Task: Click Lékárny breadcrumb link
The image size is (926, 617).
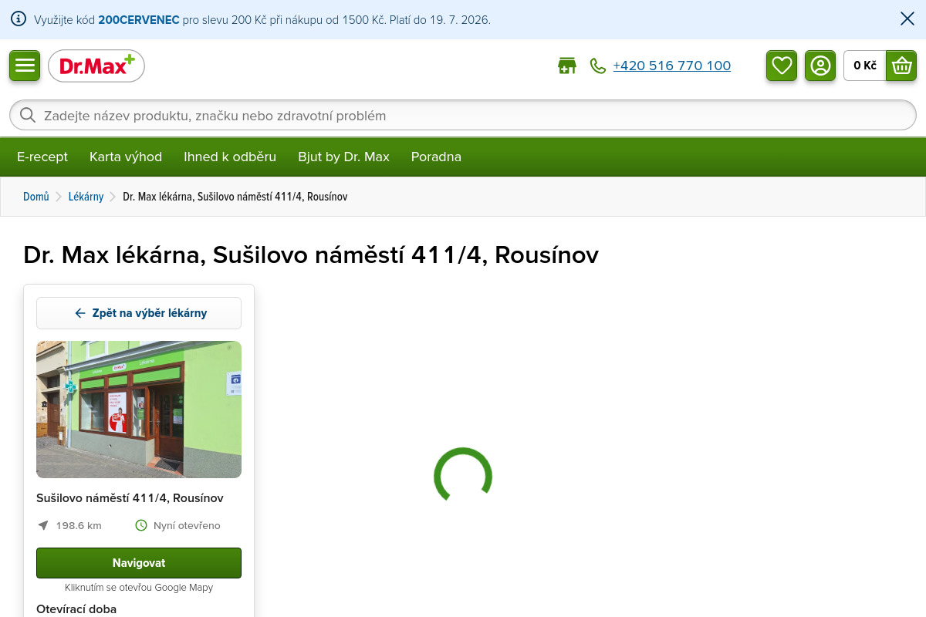Action: [x=86, y=197]
